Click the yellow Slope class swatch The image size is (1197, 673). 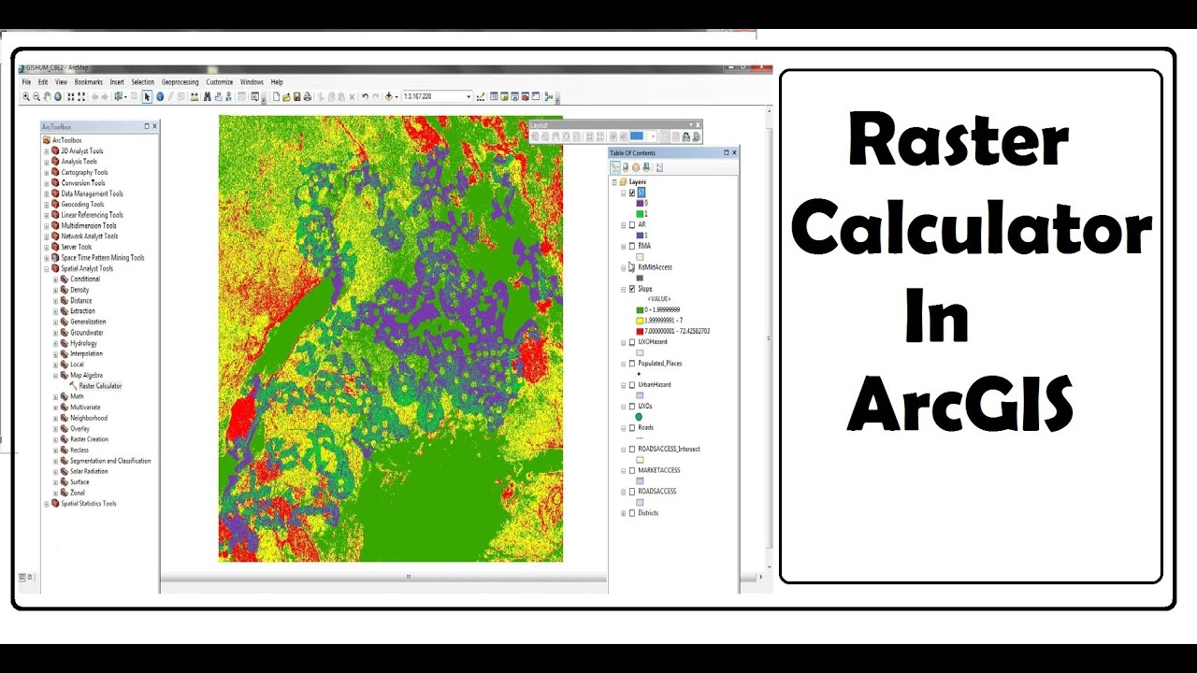click(640, 320)
